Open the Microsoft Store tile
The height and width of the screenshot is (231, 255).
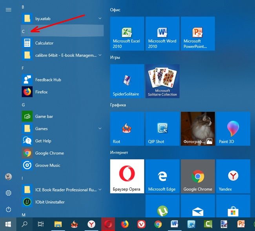click(x=233, y=206)
